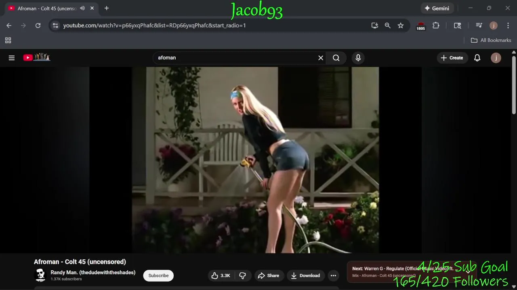Go back with browser back arrow

tap(9, 25)
